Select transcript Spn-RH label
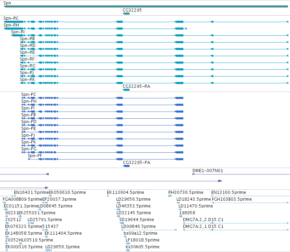 click(11, 25)
